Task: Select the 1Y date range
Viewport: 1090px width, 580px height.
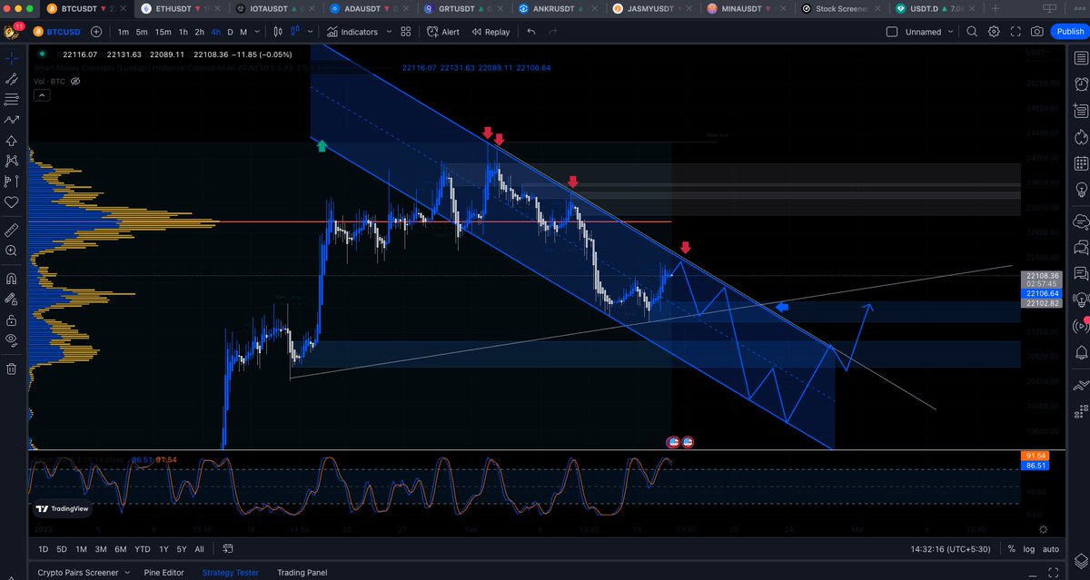Action: pyautogui.click(x=162, y=549)
